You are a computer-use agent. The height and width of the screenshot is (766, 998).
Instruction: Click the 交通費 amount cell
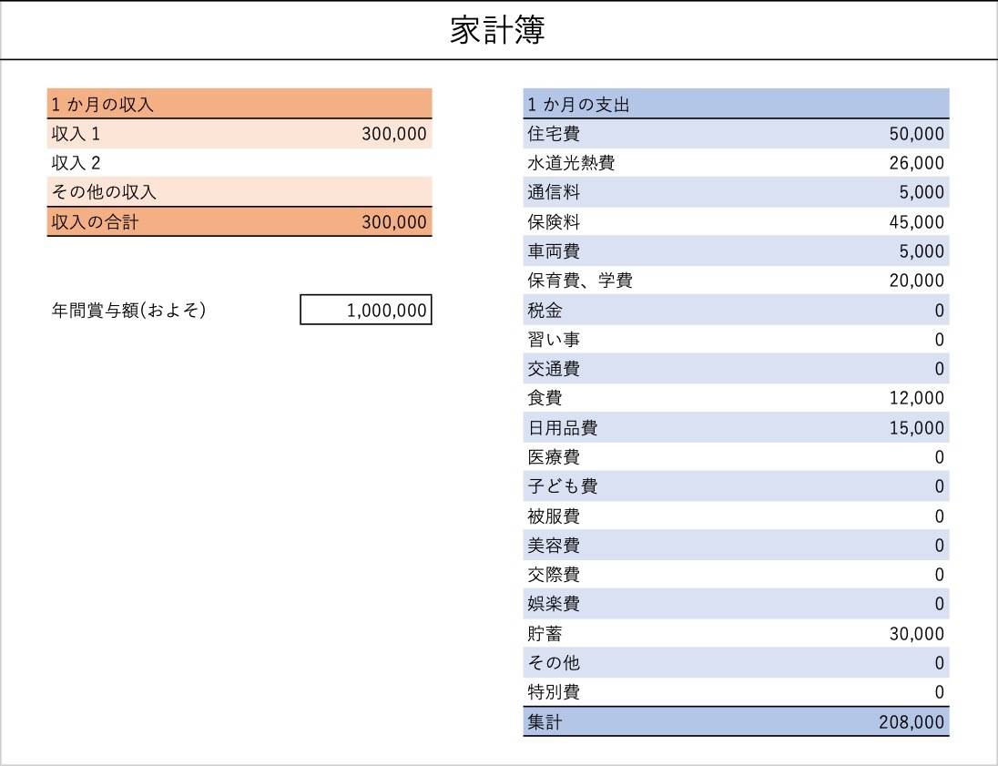tap(940, 369)
